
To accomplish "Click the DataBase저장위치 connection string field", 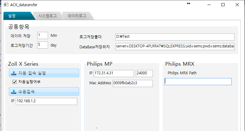I will (175, 46).
